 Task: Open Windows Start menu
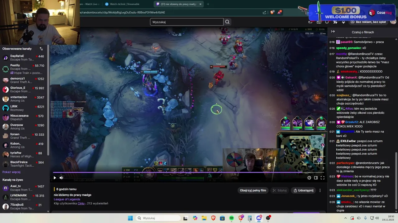tap(130, 218)
